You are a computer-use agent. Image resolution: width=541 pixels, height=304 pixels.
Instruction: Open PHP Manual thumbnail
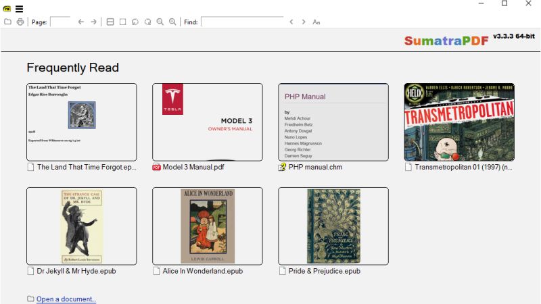point(333,122)
